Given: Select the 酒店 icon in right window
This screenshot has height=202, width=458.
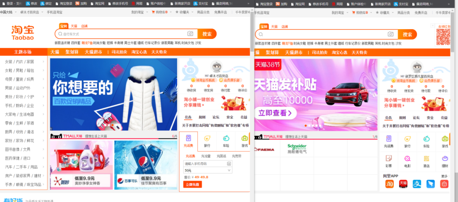Looking at the screenshot, I should (426, 158).
